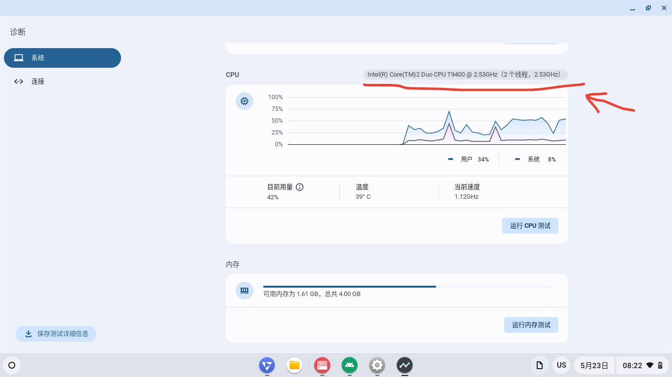Image resolution: width=672 pixels, height=377 pixels.
Task: Open calendar via 5月23日 date
Action: (594, 365)
